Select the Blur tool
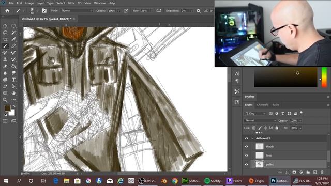 [5, 73]
